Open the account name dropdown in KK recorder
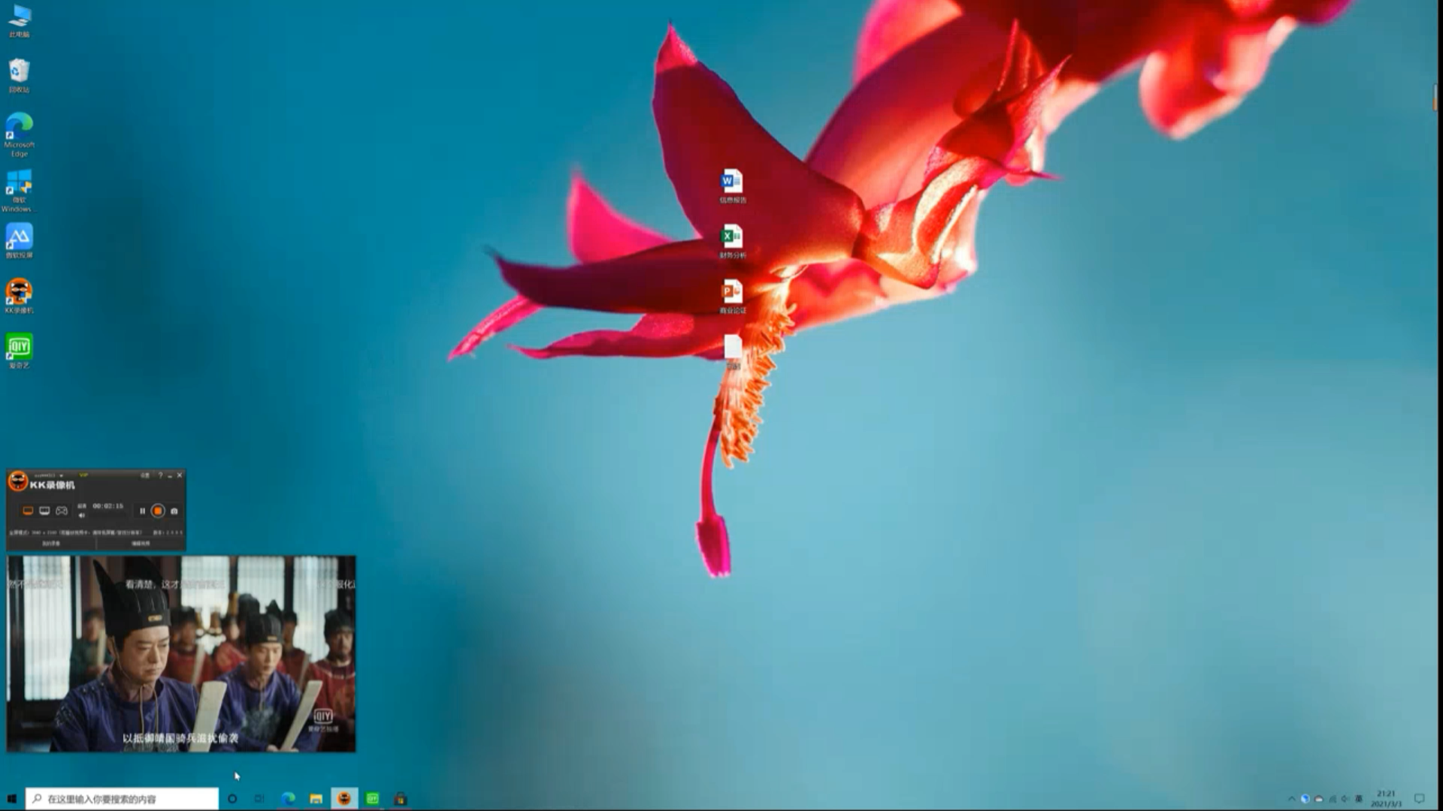Viewport: 1443px width, 811px height. [x=61, y=475]
